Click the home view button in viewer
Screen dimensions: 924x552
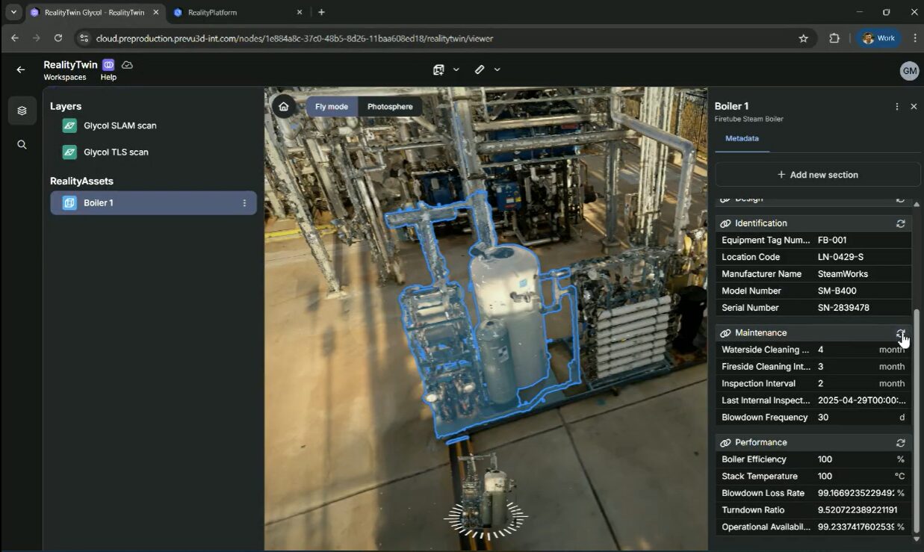(284, 107)
